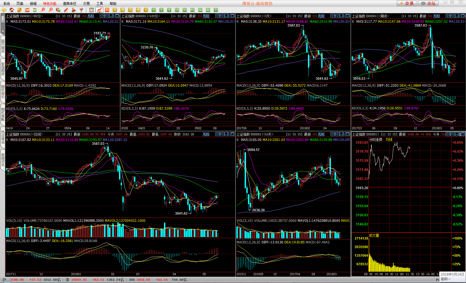The height and width of the screenshot is (283, 466).
Task: Open the 周期 dropdown in 日线 panel
Action: pyautogui.click(x=206, y=134)
